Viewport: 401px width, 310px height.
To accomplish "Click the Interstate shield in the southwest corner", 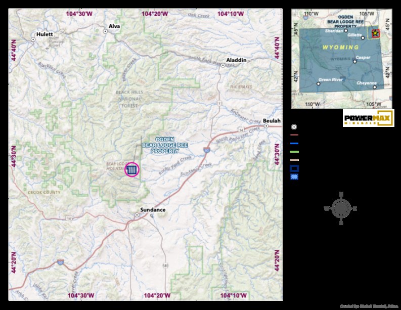I will (x=60, y=262).
